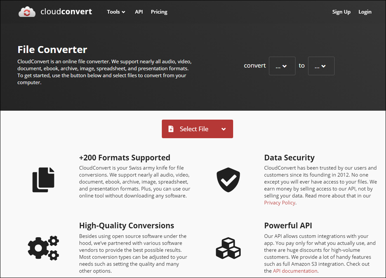Open the target format dropdown after to
Viewport: 386px width, 278px height.
(x=321, y=66)
